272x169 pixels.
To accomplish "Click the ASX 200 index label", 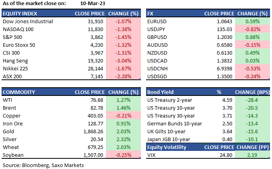I will (12, 75).
